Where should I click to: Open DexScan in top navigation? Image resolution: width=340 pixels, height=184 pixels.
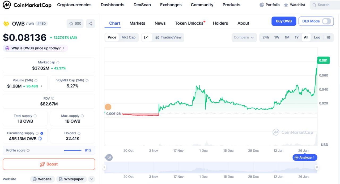pyautogui.click(x=142, y=5)
